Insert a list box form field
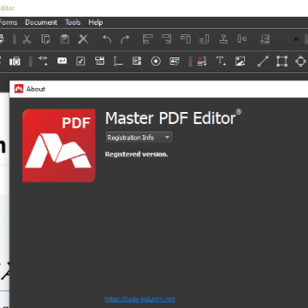The width and height of the screenshot is (308, 308). (x=137, y=61)
